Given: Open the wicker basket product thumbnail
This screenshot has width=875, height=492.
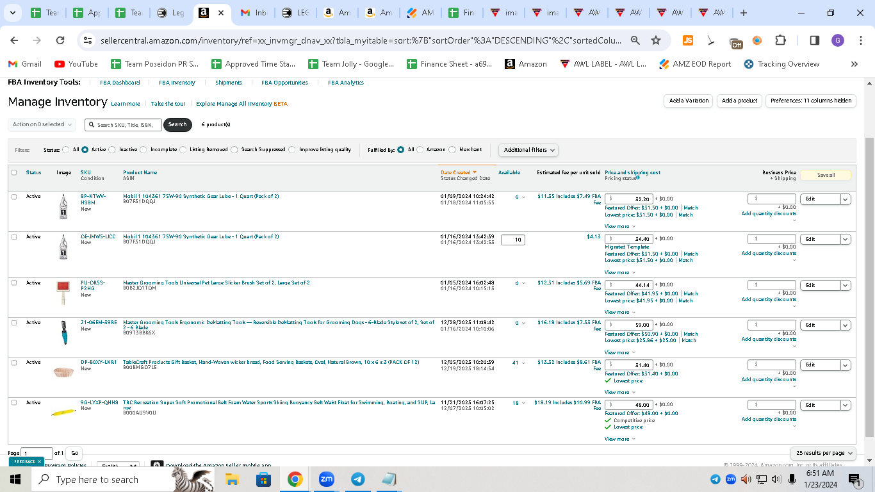Looking at the screenshot, I should click(x=63, y=372).
